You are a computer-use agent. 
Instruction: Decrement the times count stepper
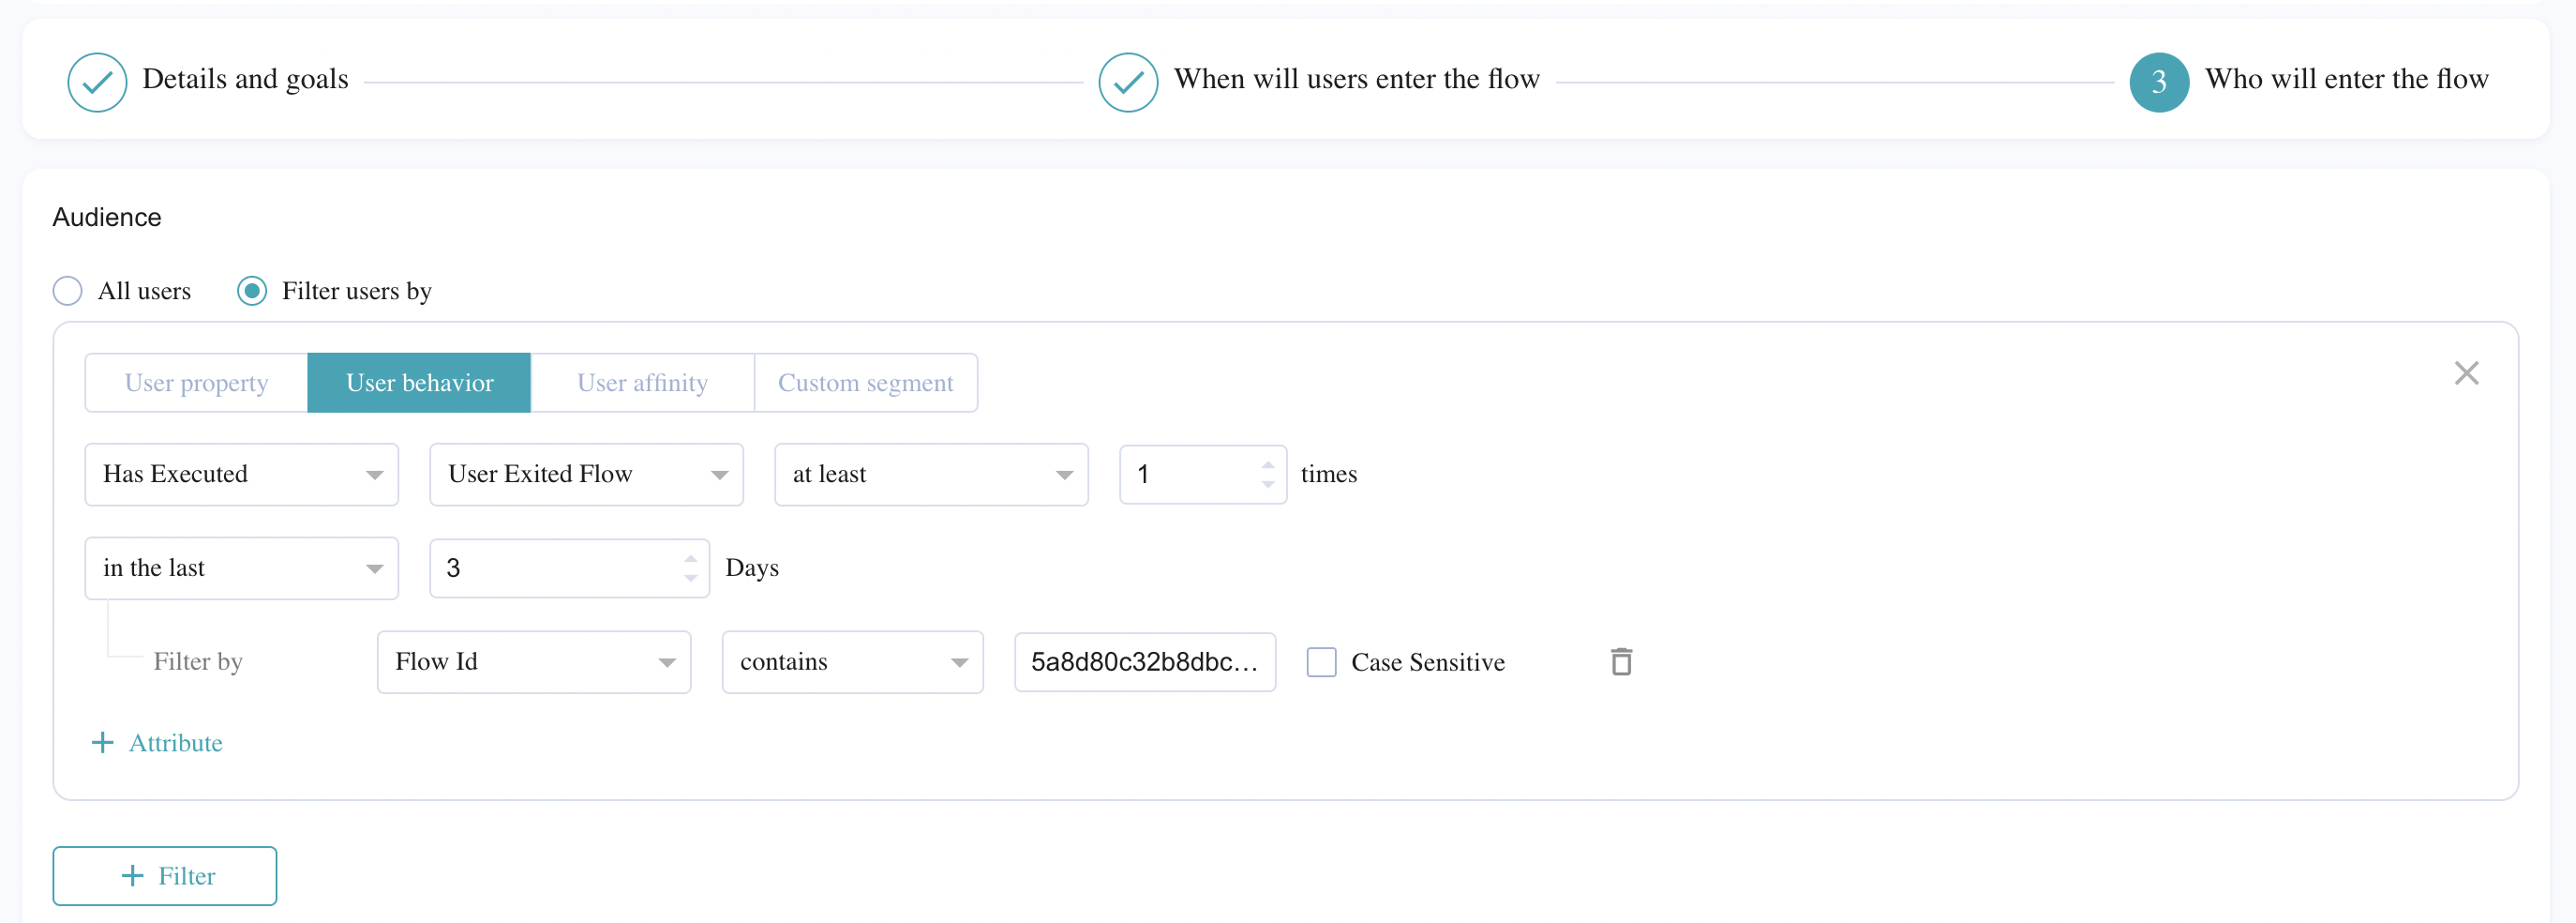1268,485
